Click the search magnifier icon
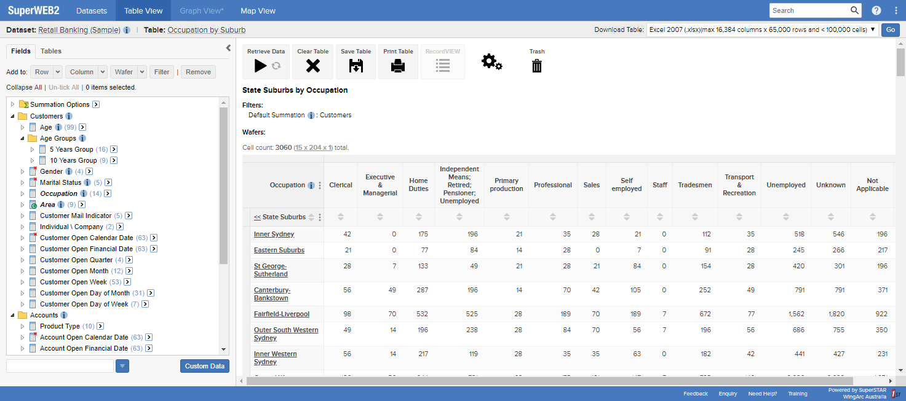The height and width of the screenshot is (401, 906). (x=854, y=10)
